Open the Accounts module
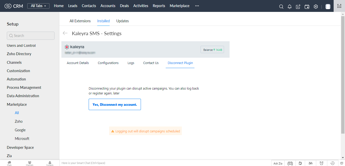The image size is (345, 166). pos(108,6)
